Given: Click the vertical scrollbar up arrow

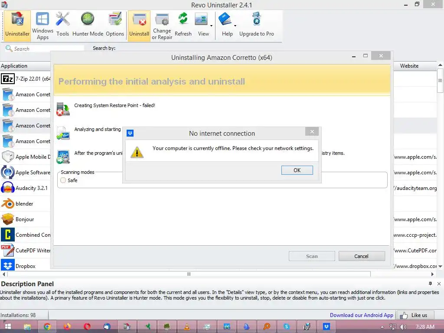Looking at the screenshot, I should click(441, 65).
